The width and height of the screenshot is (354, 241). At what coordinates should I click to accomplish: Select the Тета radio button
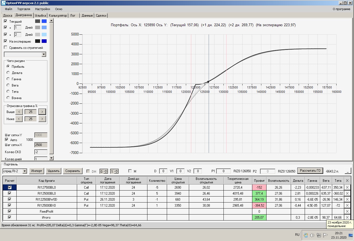pyautogui.click(x=8, y=91)
